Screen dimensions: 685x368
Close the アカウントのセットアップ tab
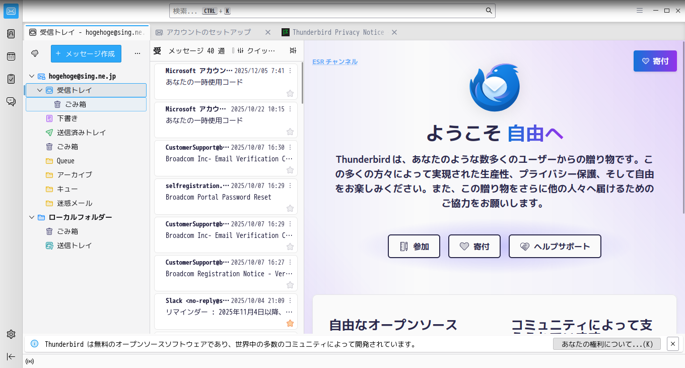(268, 32)
